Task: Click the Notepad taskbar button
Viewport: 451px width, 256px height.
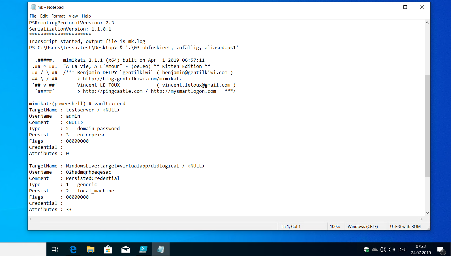Action: (161, 249)
